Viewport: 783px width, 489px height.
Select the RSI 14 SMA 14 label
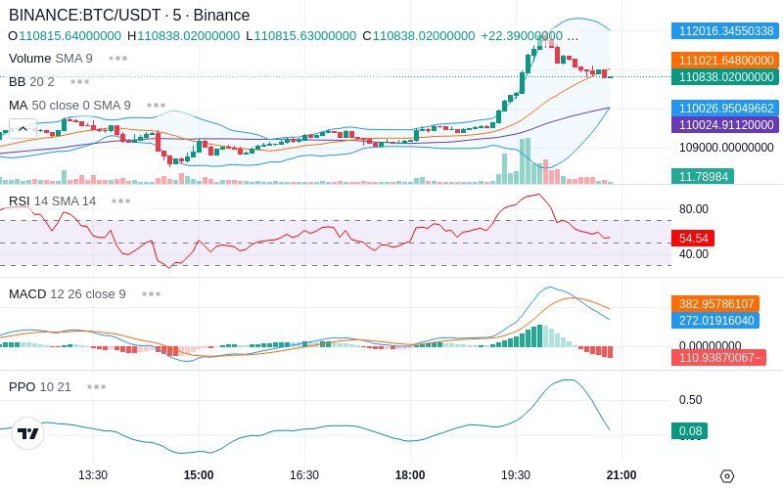[x=53, y=201]
